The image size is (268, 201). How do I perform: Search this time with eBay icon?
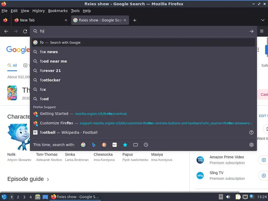click(x=115, y=145)
